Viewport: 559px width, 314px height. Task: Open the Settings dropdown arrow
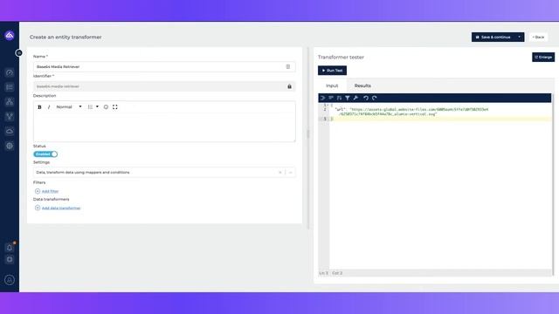(291, 173)
